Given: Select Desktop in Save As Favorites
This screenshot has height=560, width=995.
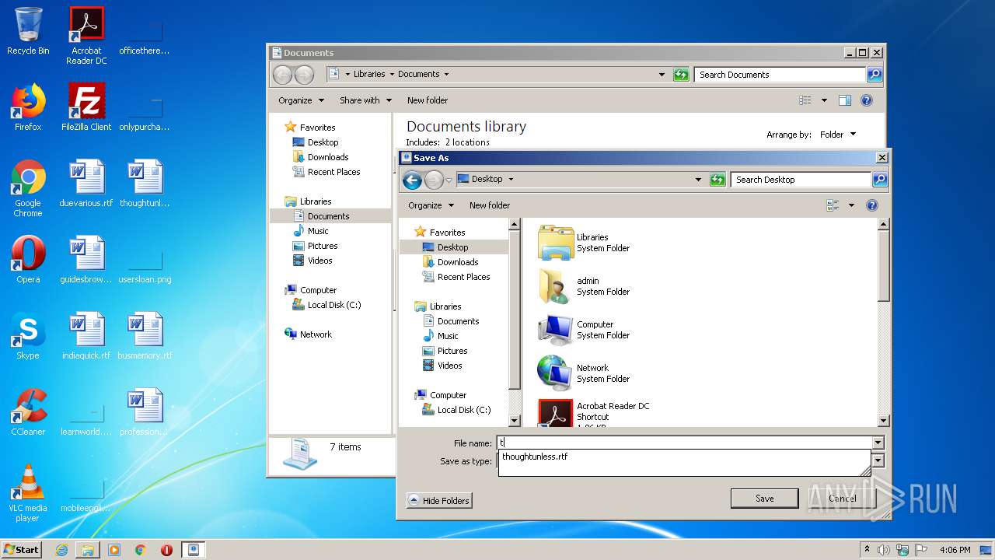Looking at the screenshot, I should (x=452, y=247).
